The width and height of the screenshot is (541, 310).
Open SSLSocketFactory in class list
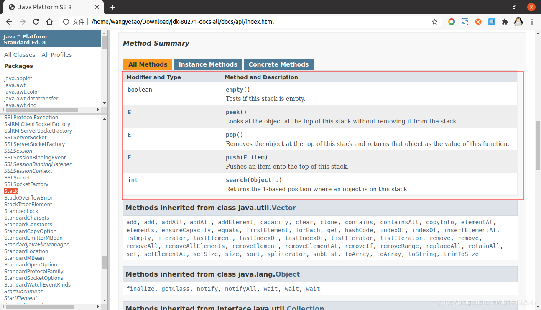26,184
